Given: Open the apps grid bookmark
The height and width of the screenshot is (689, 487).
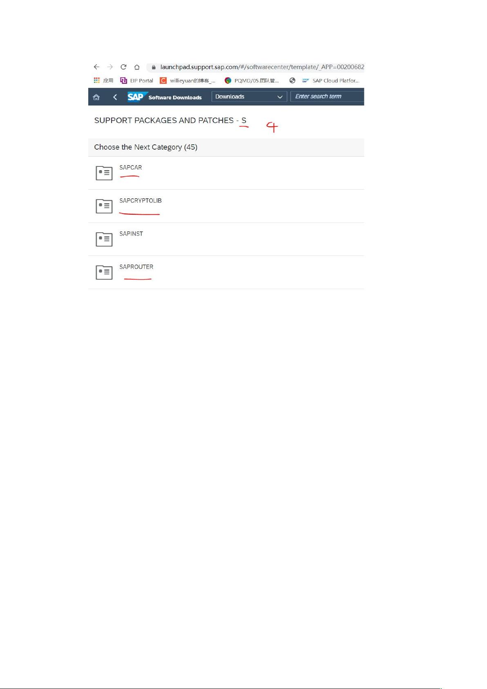Looking at the screenshot, I should pos(103,81).
